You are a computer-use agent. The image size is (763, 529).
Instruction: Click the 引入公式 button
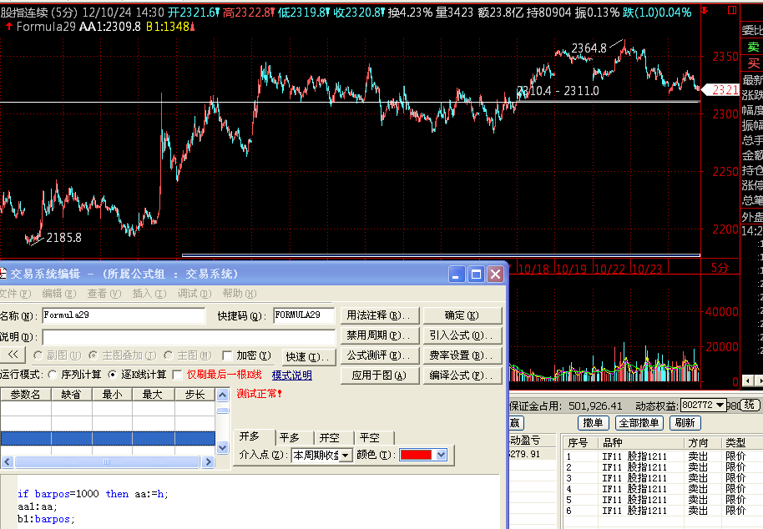coord(462,335)
